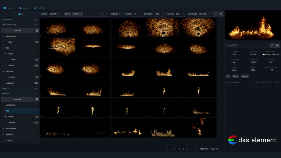Image resolution: width=281 pixels, height=158 pixels.
Task: Select the torch category
Action: [13, 60]
